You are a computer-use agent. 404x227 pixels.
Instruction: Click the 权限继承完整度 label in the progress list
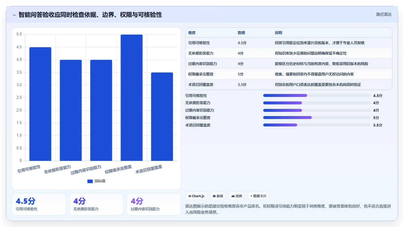click(x=198, y=118)
